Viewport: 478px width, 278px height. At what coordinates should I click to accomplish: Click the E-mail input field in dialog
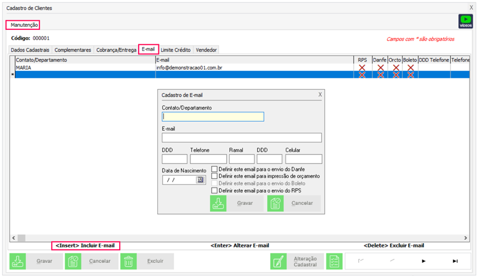tap(242, 138)
